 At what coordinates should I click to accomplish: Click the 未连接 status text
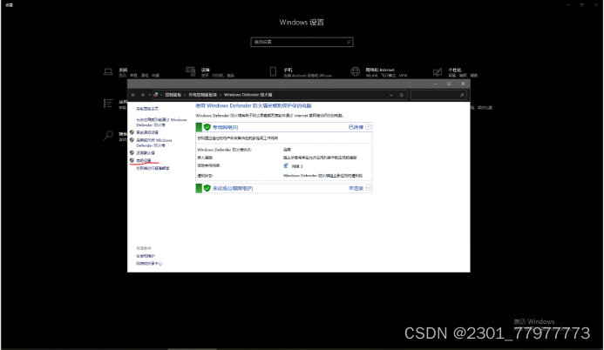356,188
